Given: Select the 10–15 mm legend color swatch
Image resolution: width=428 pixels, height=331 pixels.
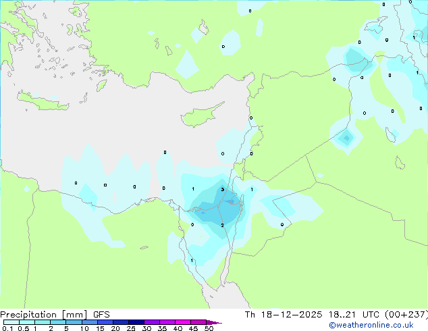Looking at the screenshot, I should click(x=90, y=322).
